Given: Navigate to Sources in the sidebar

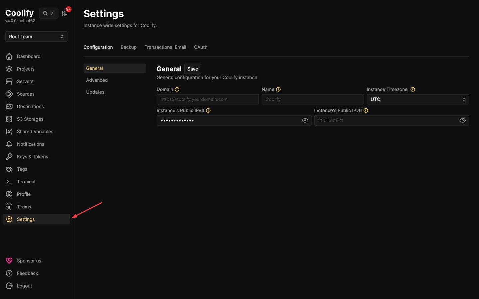Looking at the screenshot, I should 26,94.
